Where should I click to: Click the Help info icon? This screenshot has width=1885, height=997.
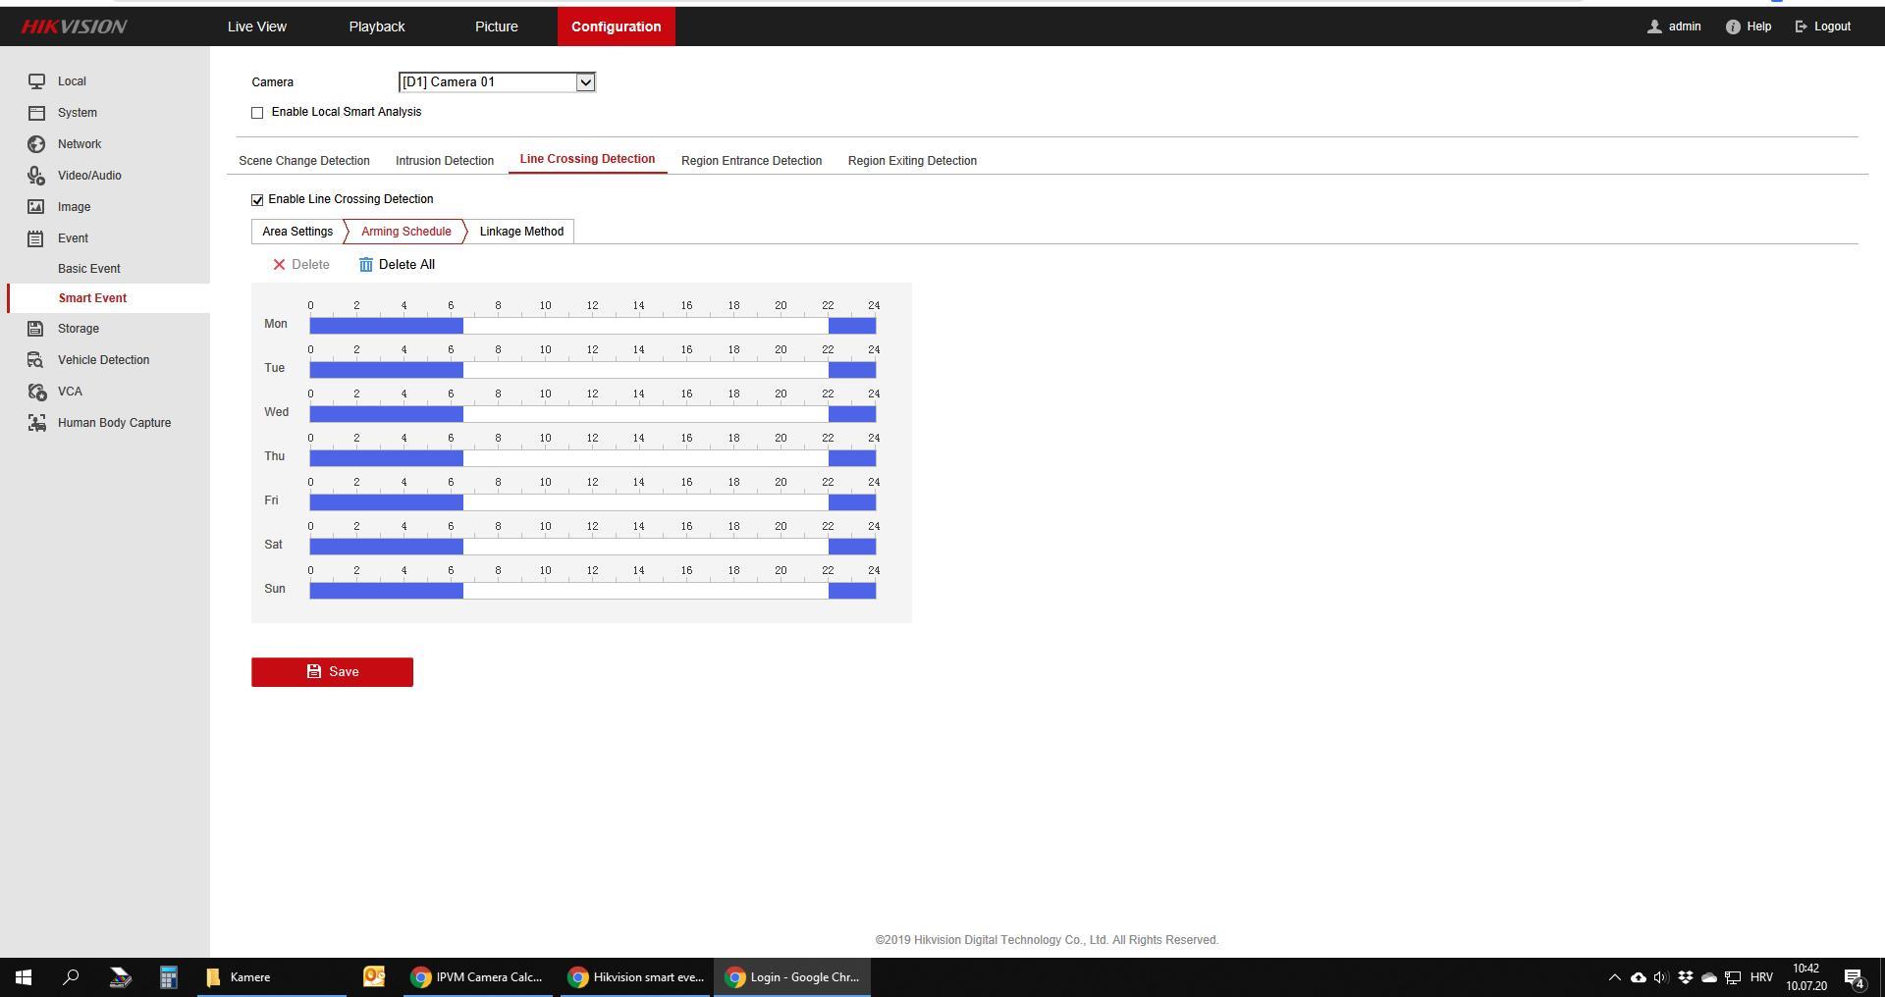pyautogui.click(x=1733, y=27)
